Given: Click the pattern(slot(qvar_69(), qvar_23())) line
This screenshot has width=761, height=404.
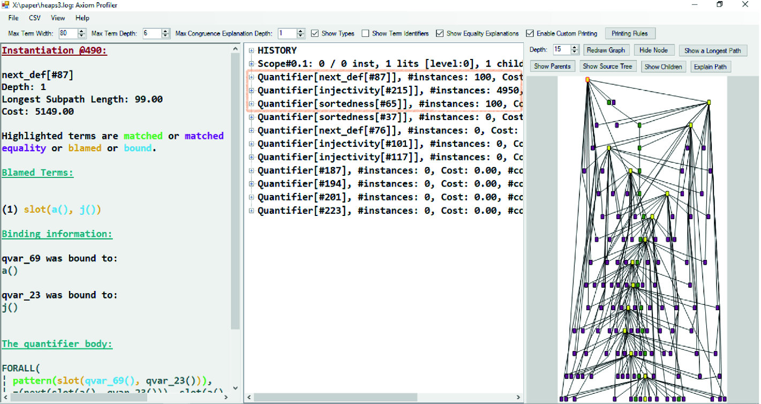Looking at the screenshot, I should pyautogui.click(x=112, y=381).
